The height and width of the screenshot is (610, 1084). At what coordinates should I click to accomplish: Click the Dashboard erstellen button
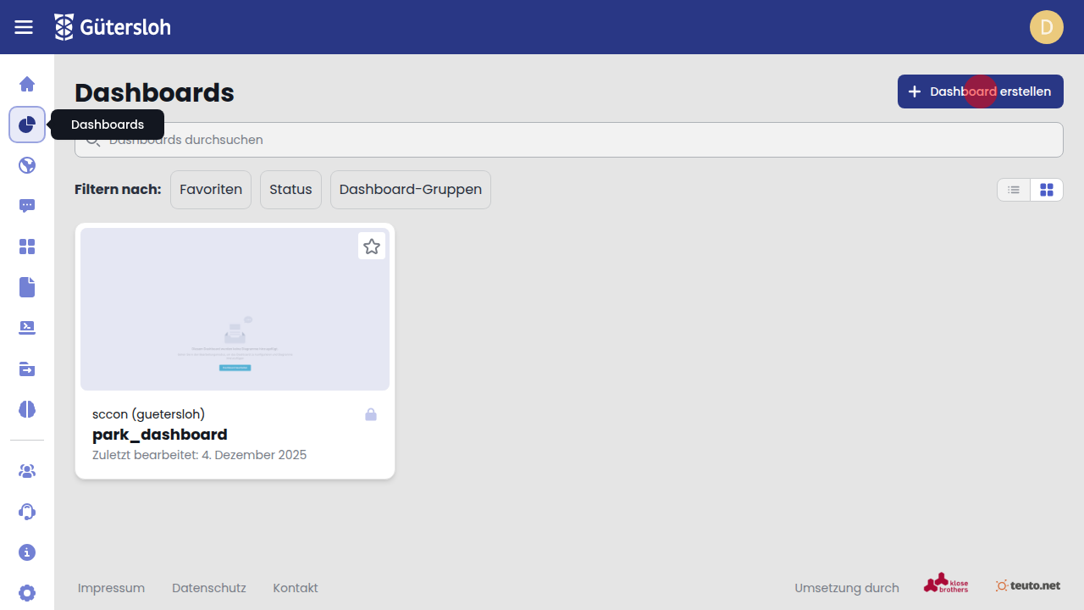(980, 91)
